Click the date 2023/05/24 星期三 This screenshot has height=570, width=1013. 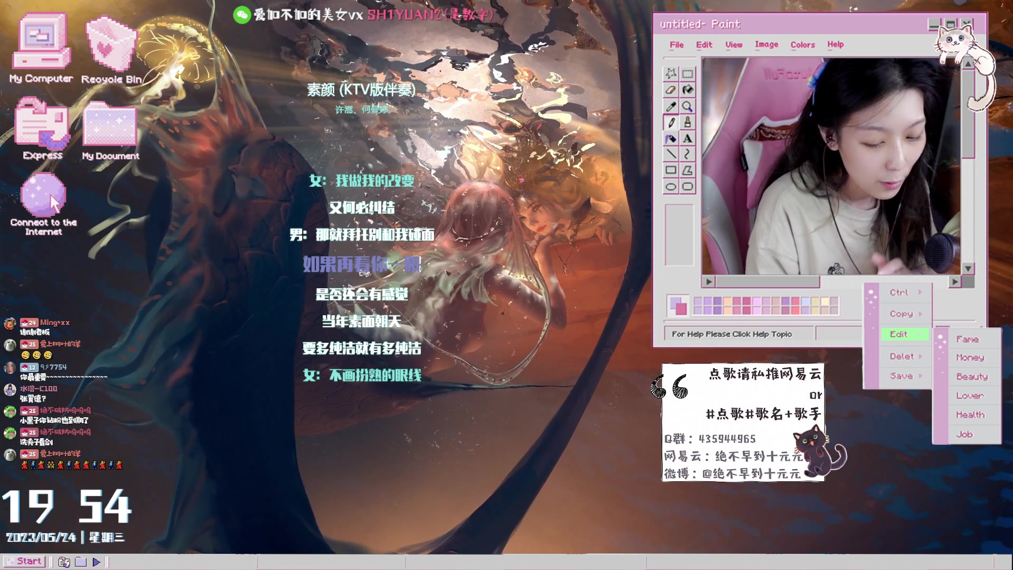[65, 537]
